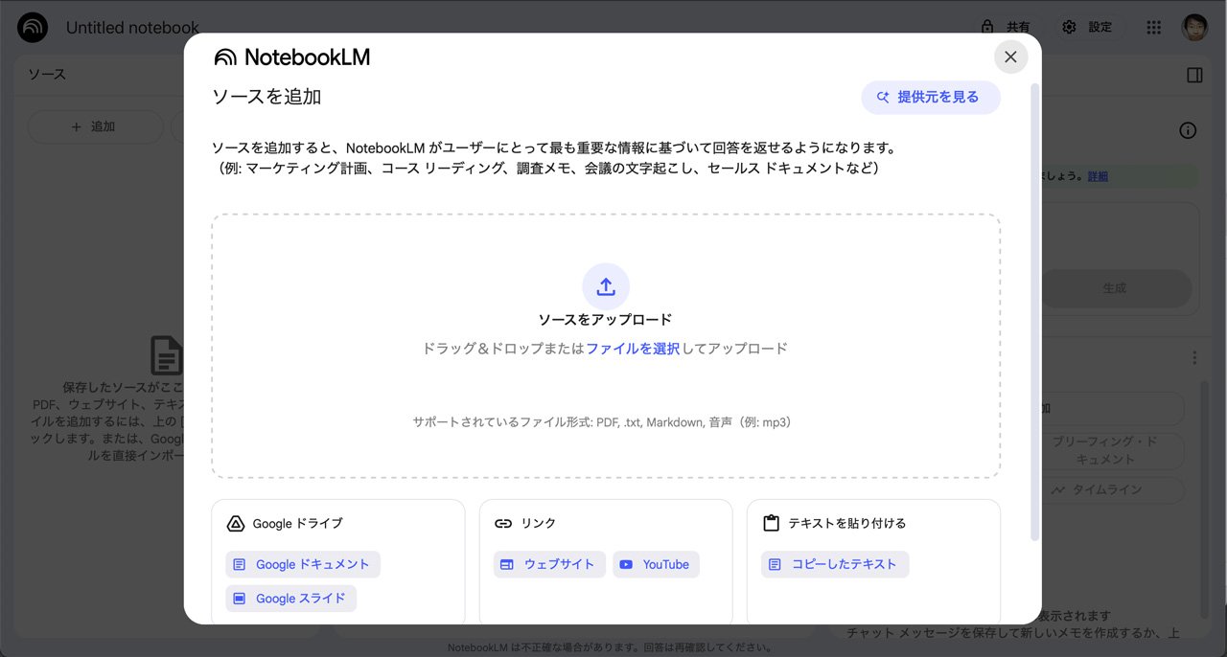Click the clipboard icon beside テキストを貼り付ける
Viewport: 1227px width, 657px height.
pos(771,523)
